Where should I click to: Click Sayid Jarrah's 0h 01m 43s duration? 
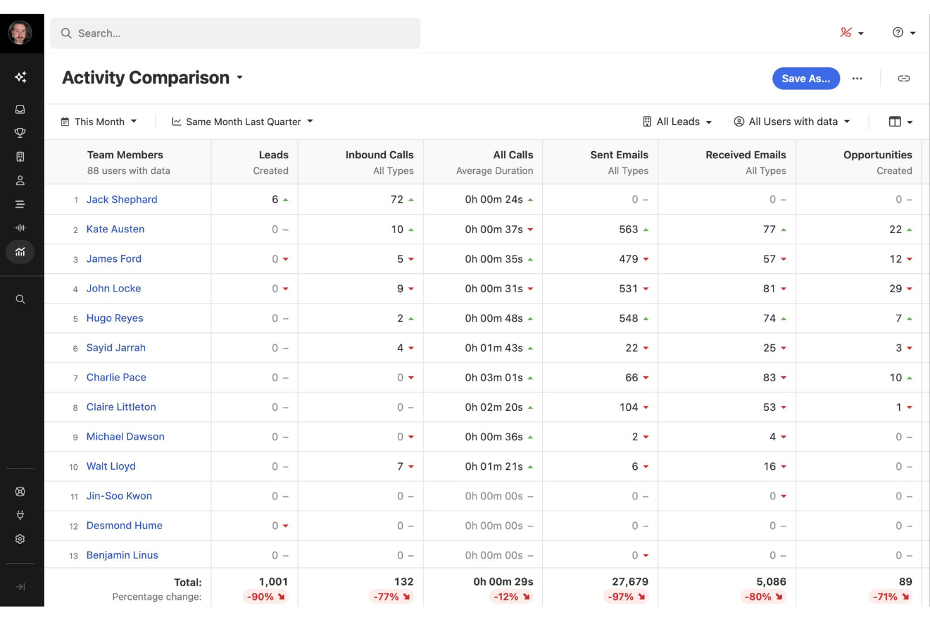[x=494, y=347]
